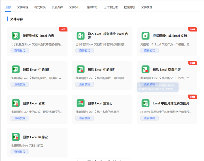Click the 删除 Excel 空白内容 icon
204x161 pixels.
[145, 69]
